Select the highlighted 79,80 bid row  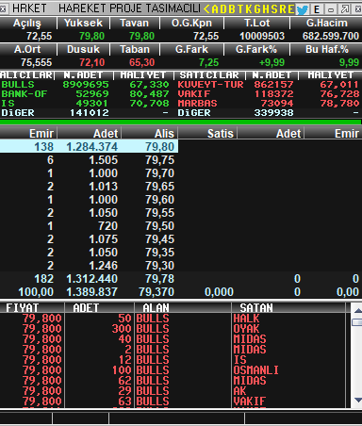[x=89, y=147]
